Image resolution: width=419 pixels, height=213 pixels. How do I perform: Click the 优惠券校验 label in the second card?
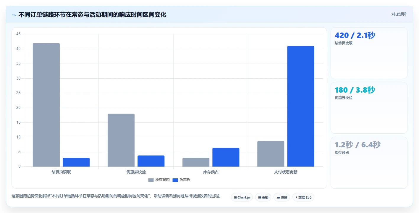point(344,98)
